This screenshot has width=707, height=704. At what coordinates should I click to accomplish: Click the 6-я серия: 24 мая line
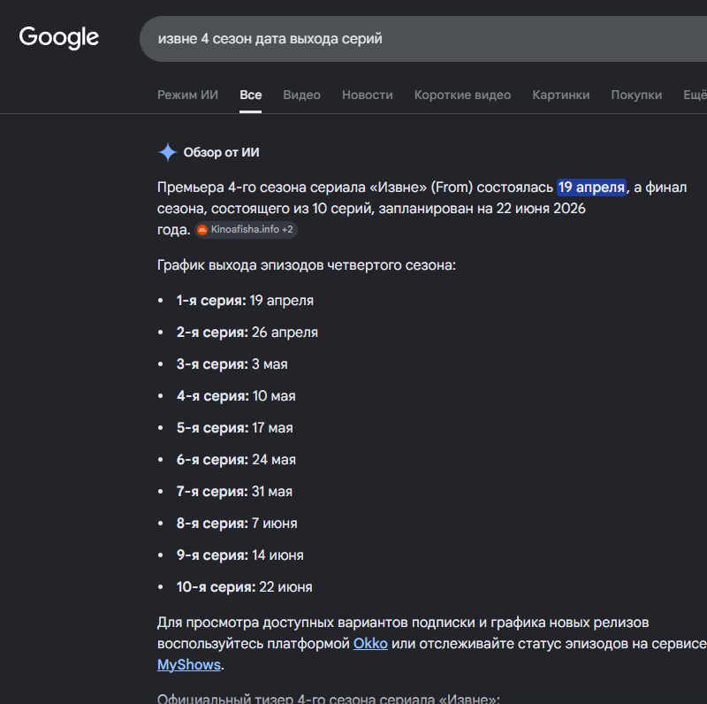236,460
